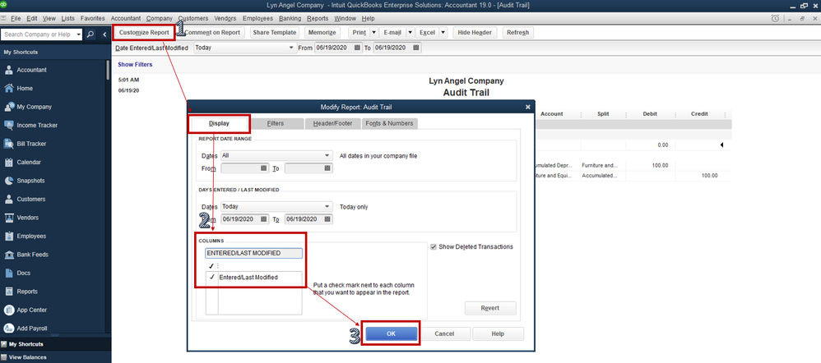Open calendar picker for main From date
821x363 pixels.
[358, 48]
